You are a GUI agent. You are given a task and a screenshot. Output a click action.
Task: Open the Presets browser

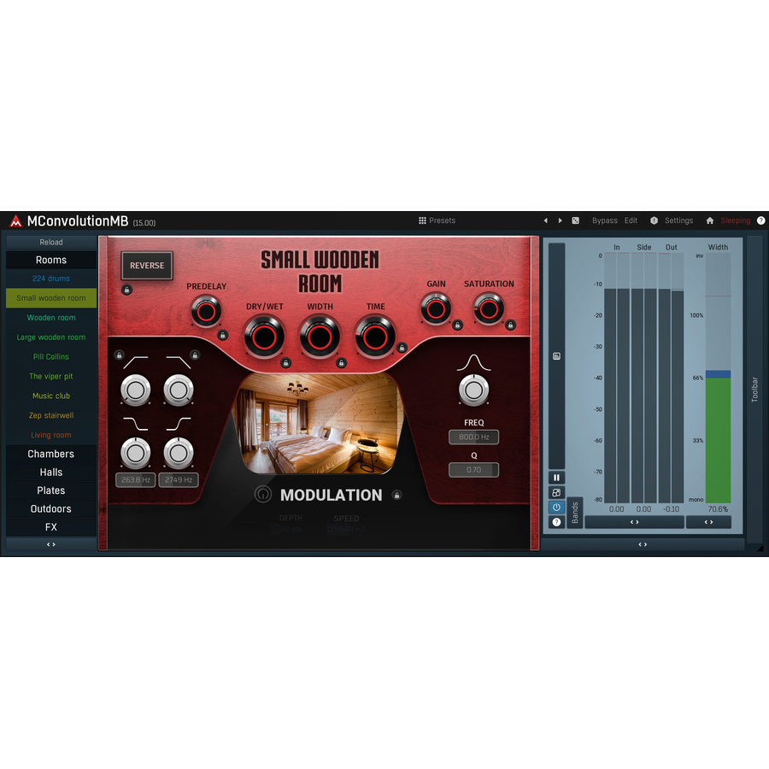click(x=437, y=220)
